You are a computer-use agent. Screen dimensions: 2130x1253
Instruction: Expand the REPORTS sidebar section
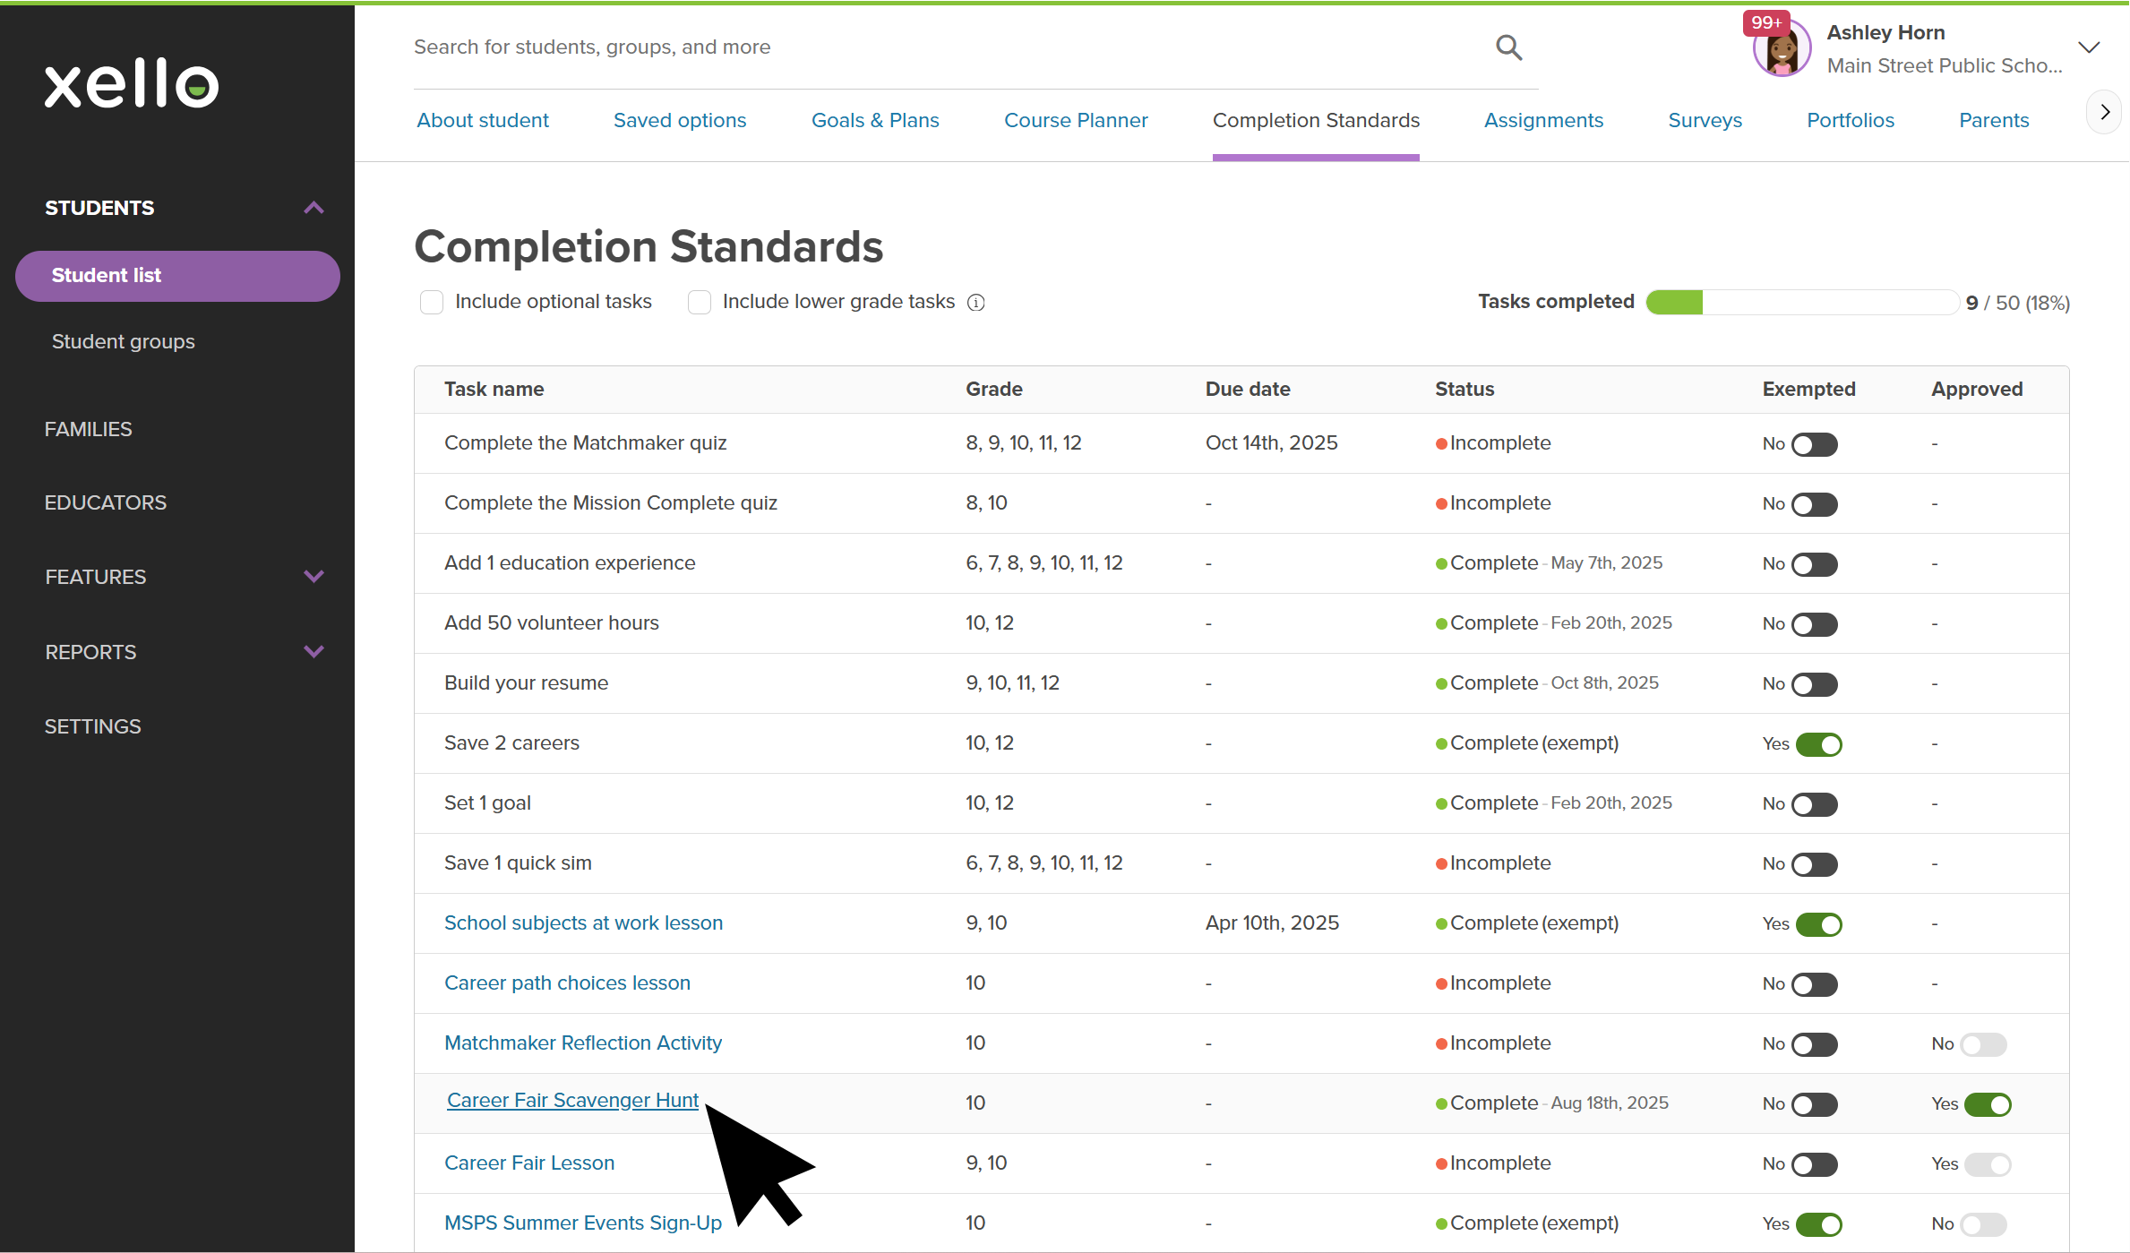313,652
